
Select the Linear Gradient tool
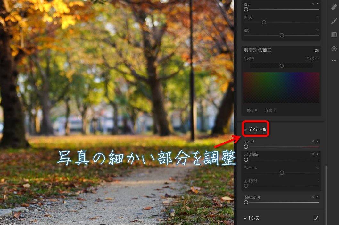coord(334,35)
